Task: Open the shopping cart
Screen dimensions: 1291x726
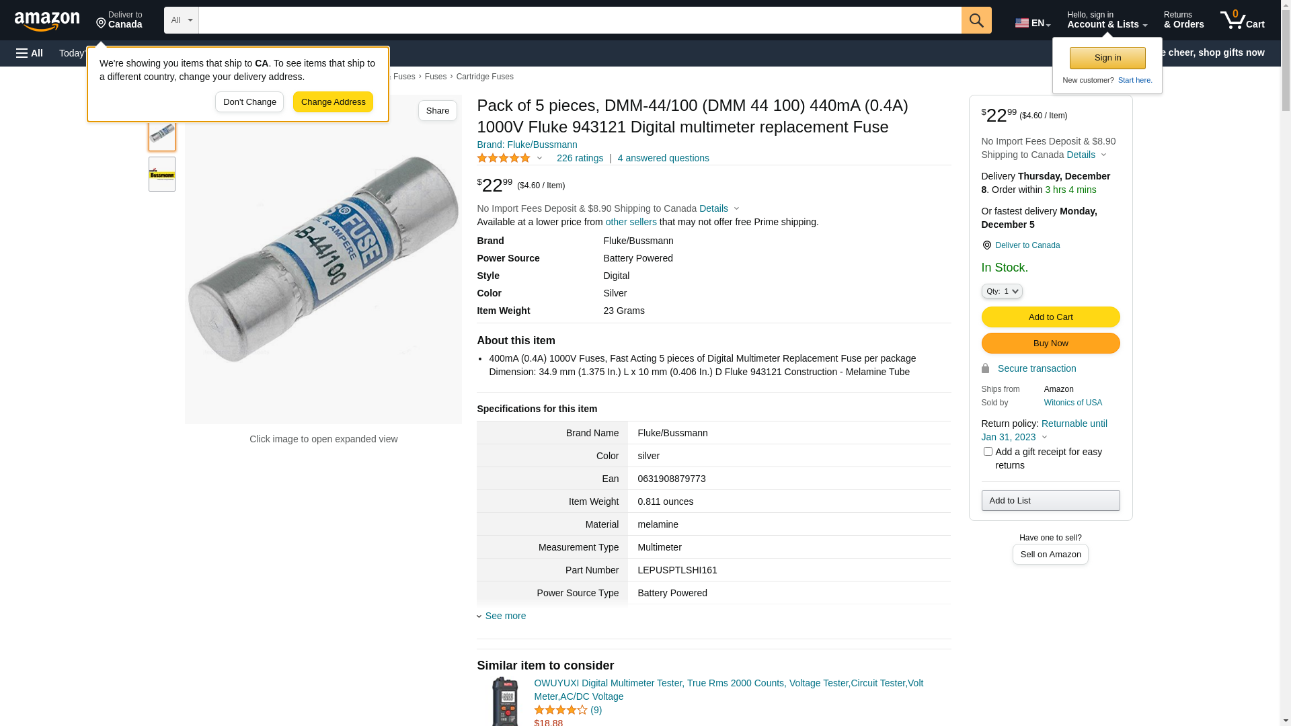Action: [1242, 20]
